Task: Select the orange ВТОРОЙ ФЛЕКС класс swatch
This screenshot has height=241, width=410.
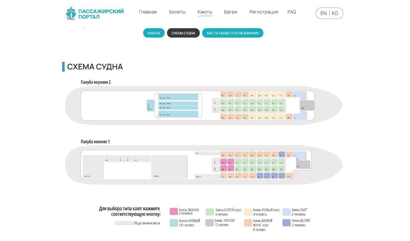Action: coord(248,223)
